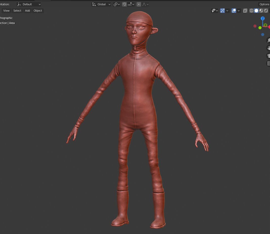Click the negative Z axis on the gizmo
The image size is (270, 234).
point(263,35)
